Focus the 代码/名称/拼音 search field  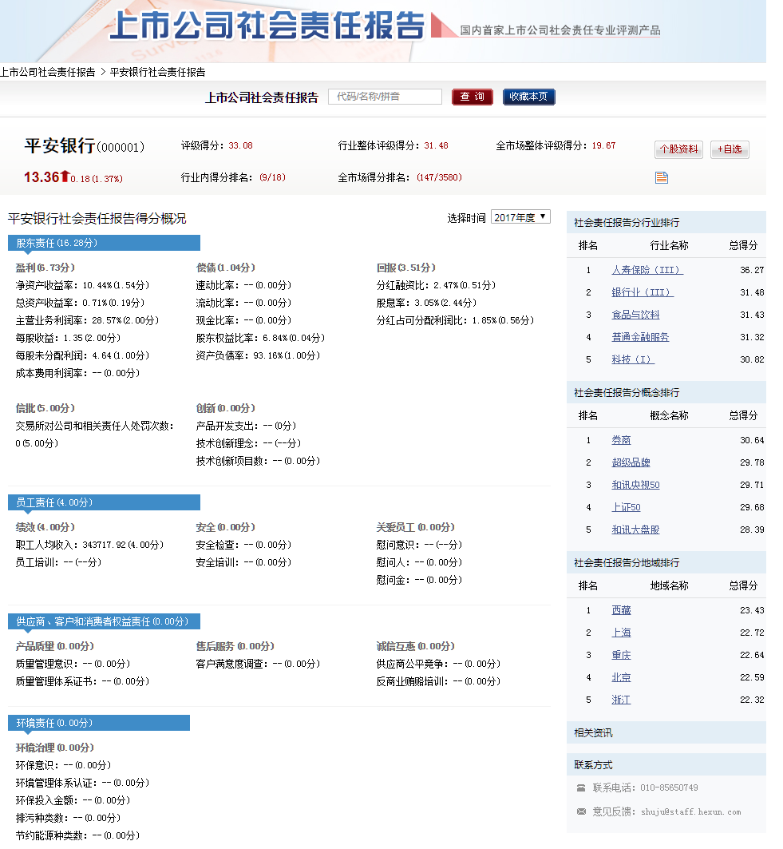[385, 97]
